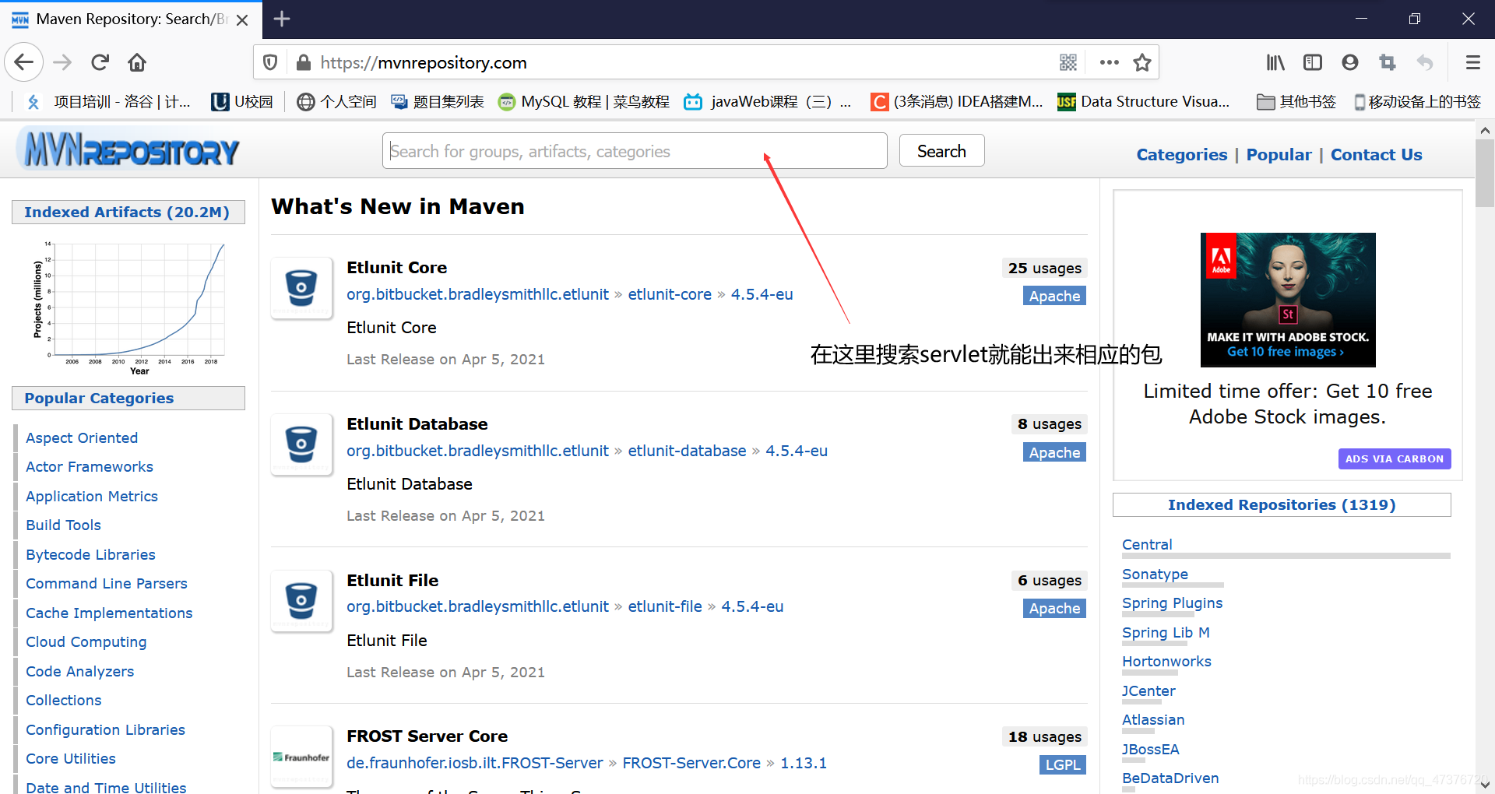Viewport: 1495px width, 794px height.
Task: Open the Firefox account avatar icon
Action: [x=1350, y=62]
